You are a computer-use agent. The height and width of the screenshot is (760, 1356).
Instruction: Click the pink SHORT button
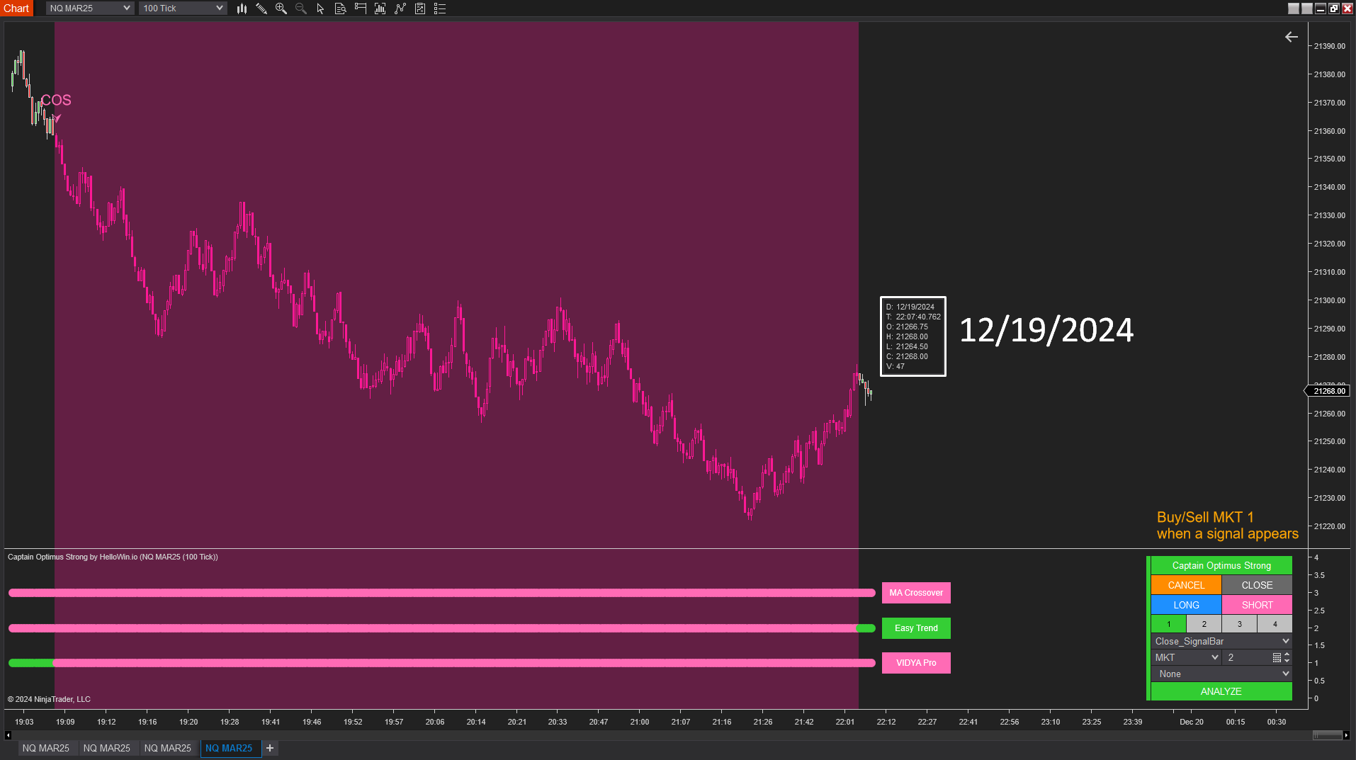[x=1257, y=605]
